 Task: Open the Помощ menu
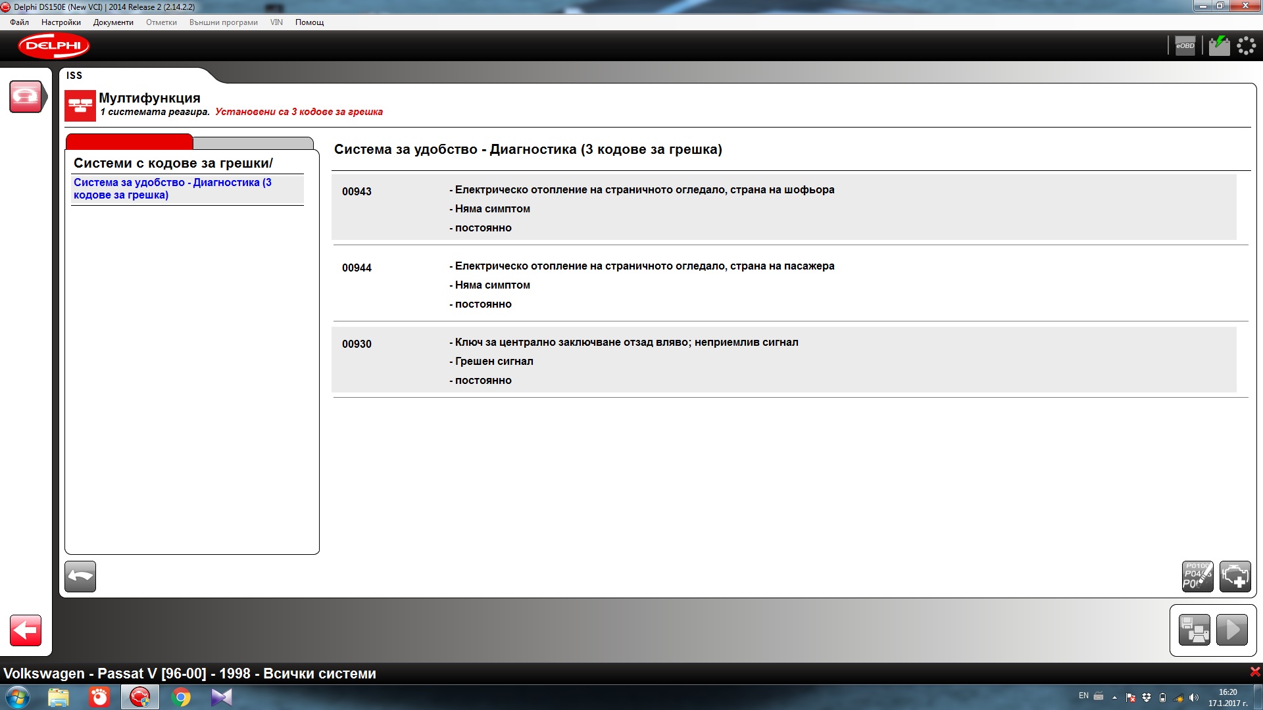309,22
